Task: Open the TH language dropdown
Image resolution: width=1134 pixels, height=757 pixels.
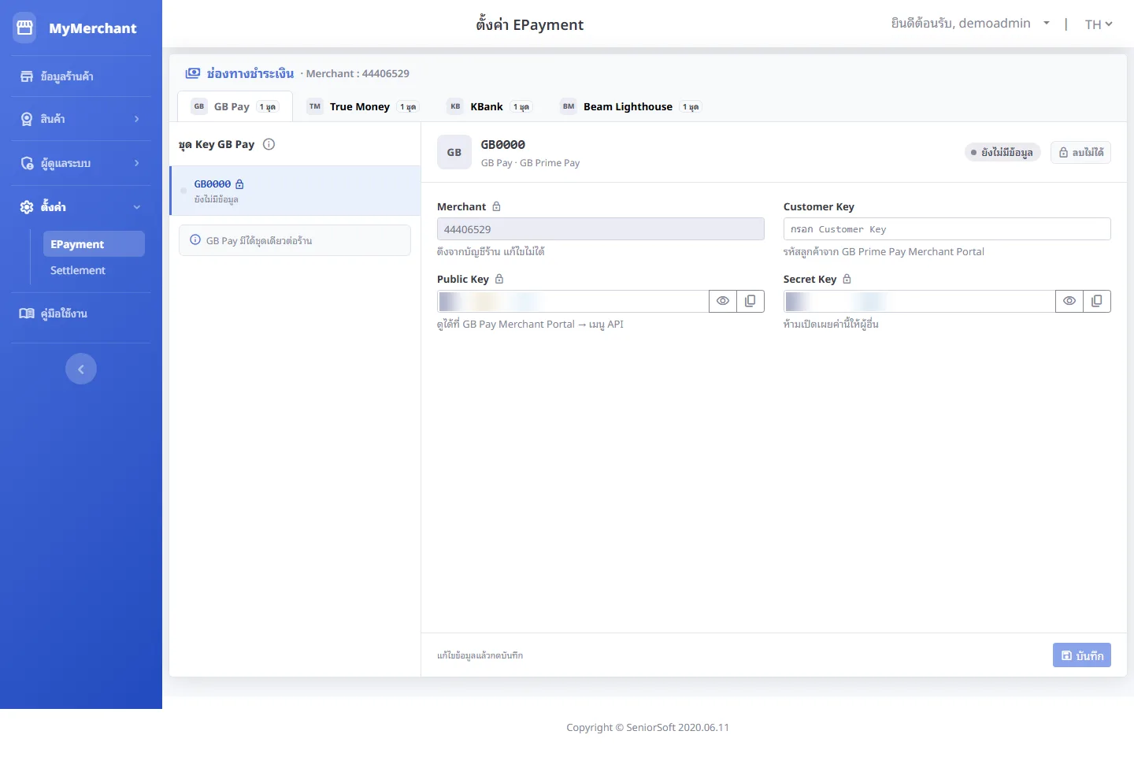Action: 1099,24
